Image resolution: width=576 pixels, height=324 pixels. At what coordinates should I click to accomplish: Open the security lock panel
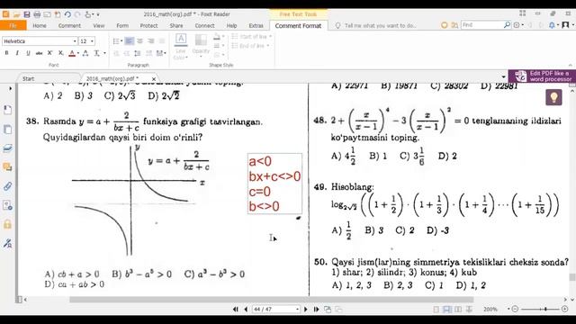tap(7, 224)
